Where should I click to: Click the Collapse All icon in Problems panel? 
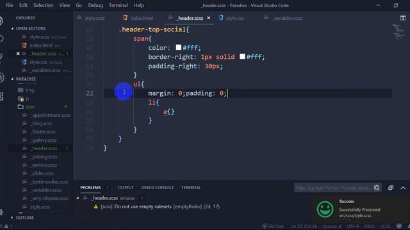[391, 188]
